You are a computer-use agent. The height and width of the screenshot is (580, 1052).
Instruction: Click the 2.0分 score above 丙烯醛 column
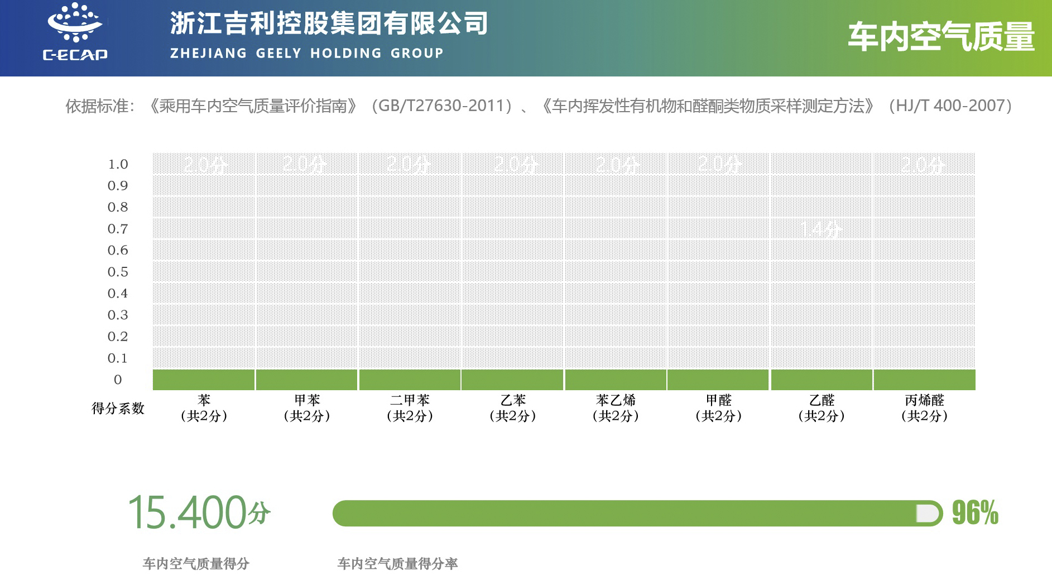pyautogui.click(x=923, y=165)
